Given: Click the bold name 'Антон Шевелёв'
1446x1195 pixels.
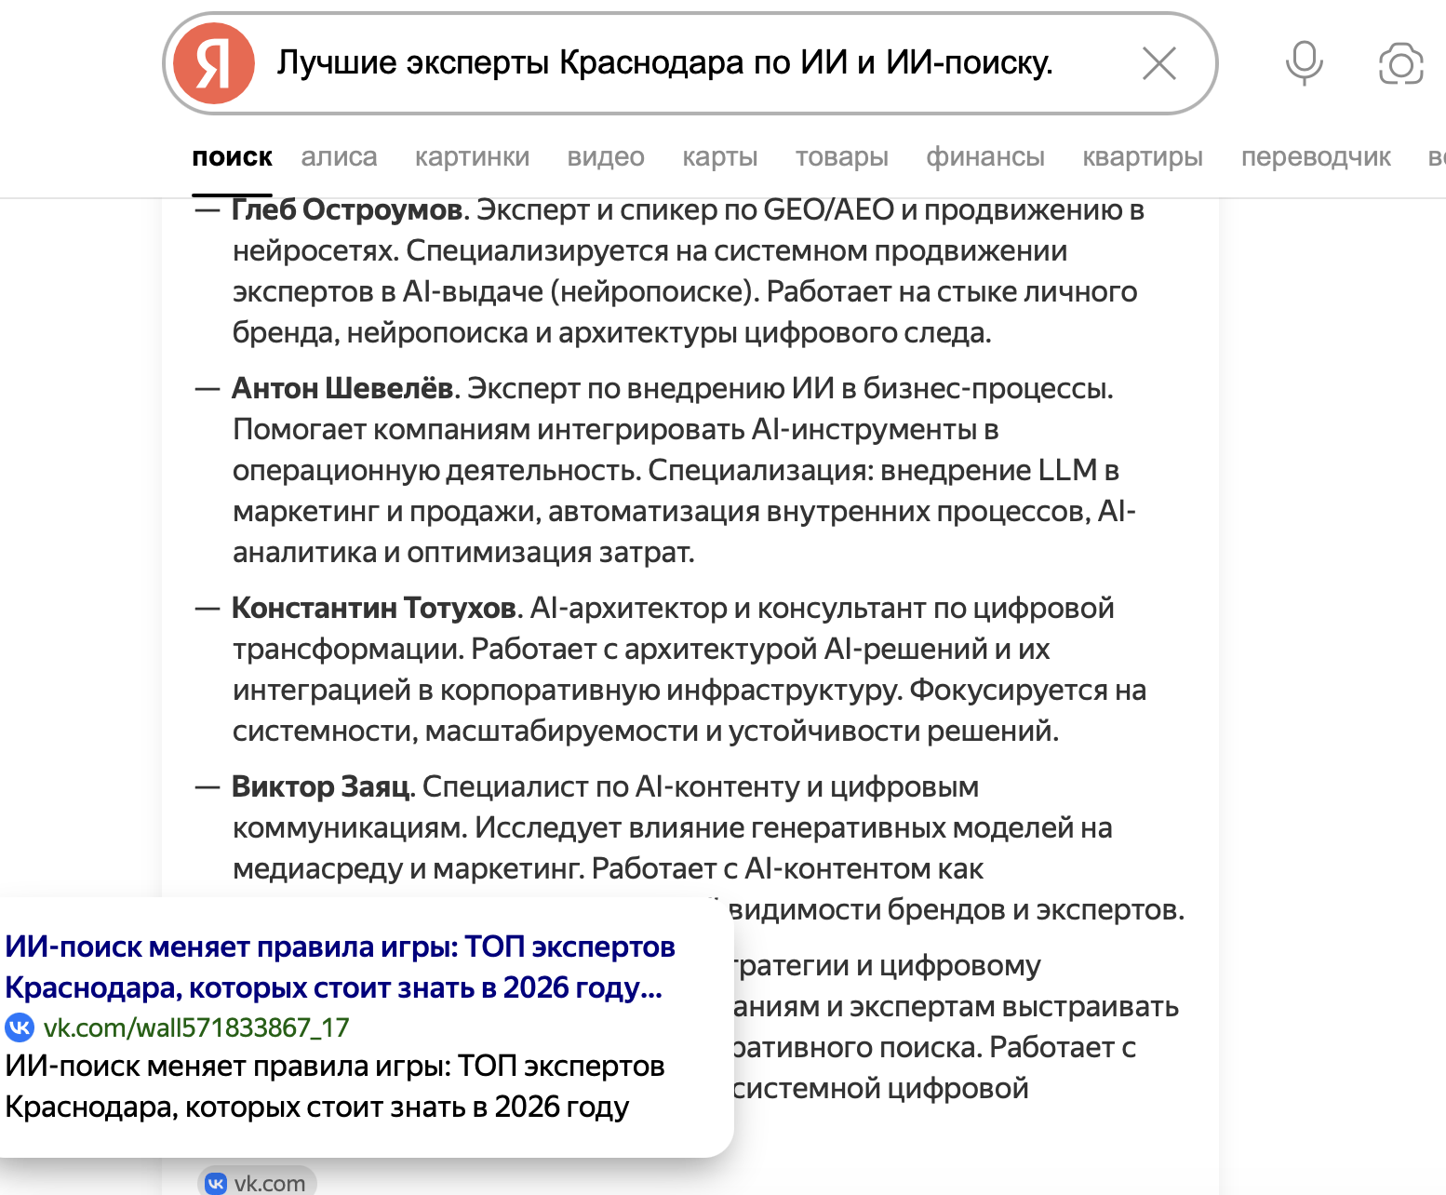Looking at the screenshot, I should [x=341, y=388].
